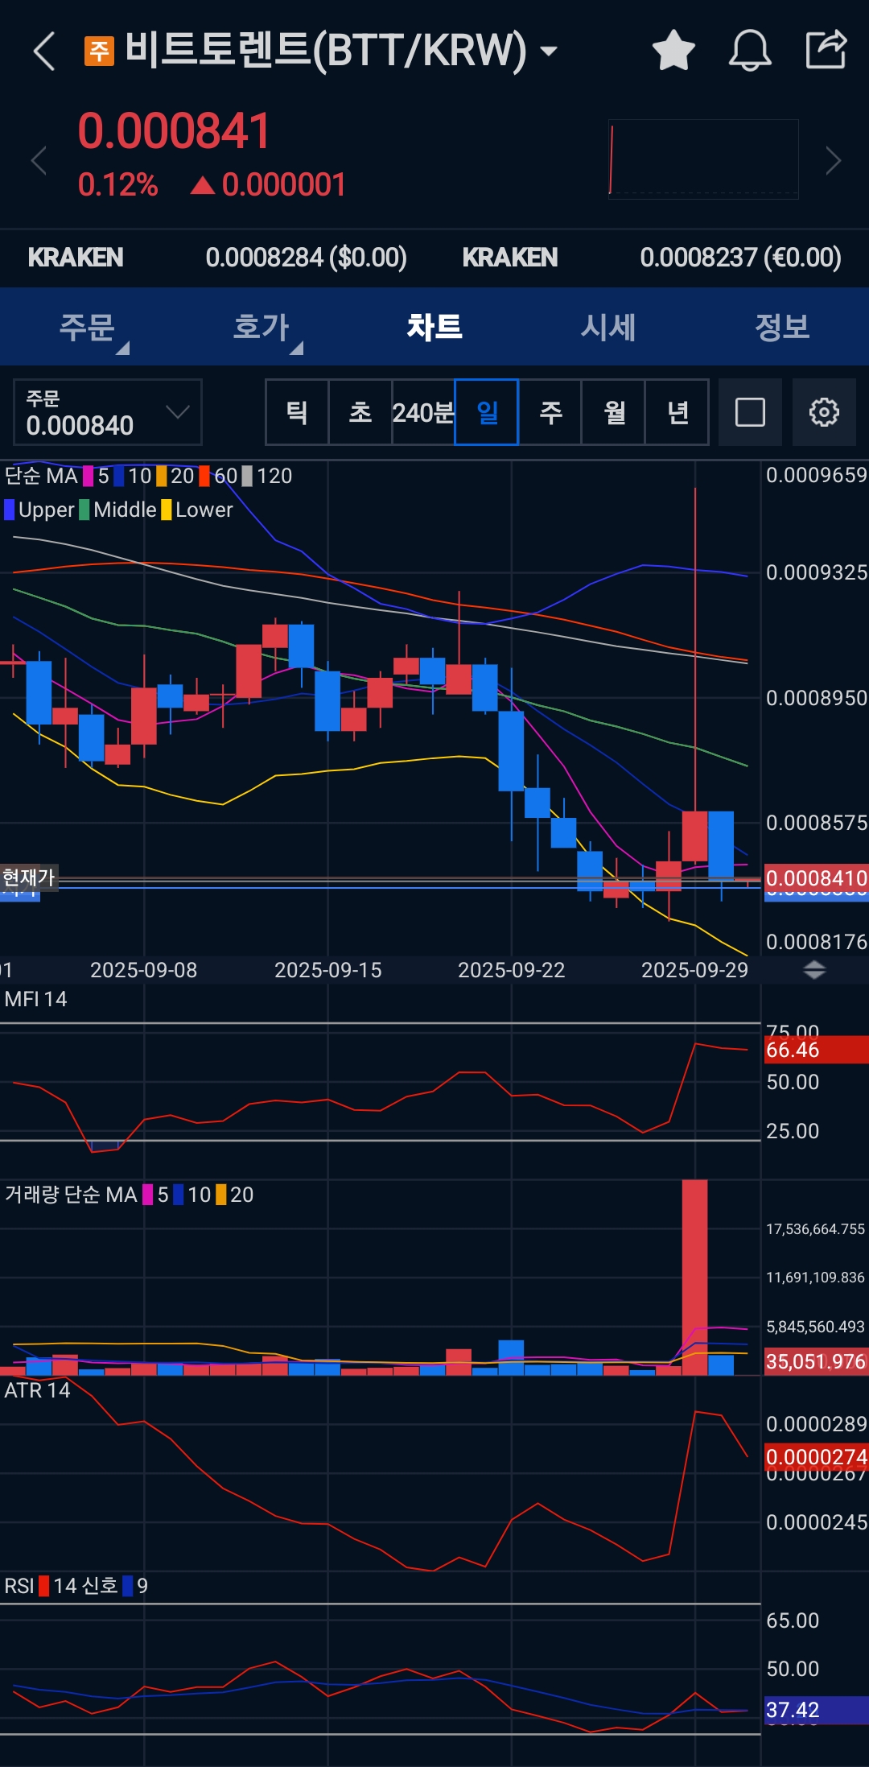869x1767 pixels.
Task: Click the orange 주 badge icon
Action: tap(99, 51)
